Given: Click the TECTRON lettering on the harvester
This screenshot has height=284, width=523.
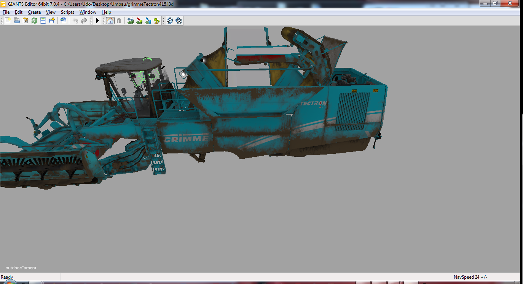Looking at the screenshot, I should [x=314, y=103].
